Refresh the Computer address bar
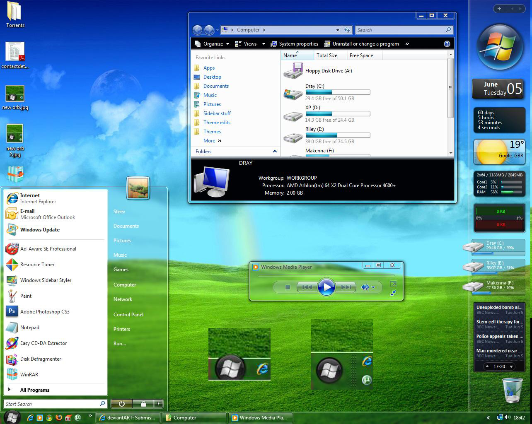This screenshot has height=424, width=532. tap(348, 30)
